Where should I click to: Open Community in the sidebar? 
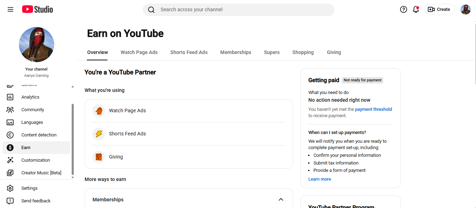coord(37,110)
